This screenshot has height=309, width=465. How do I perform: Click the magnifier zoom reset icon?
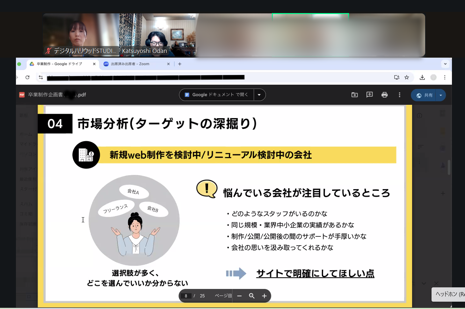(x=251, y=296)
